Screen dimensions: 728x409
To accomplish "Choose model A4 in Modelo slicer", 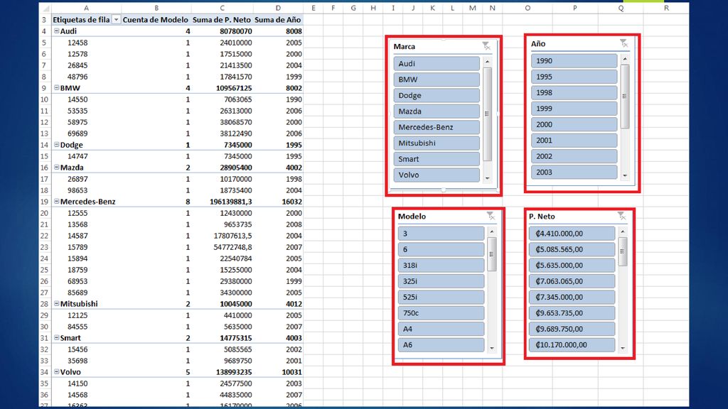I will click(x=441, y=329).
